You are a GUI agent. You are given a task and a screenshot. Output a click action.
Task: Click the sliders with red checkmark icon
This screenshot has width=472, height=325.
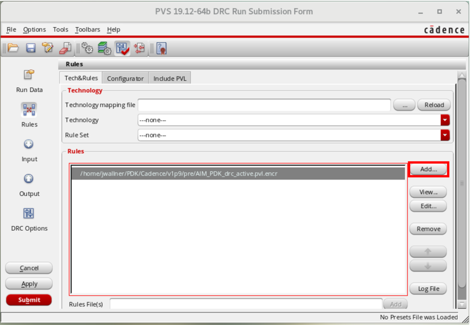(x=122, y=48)
